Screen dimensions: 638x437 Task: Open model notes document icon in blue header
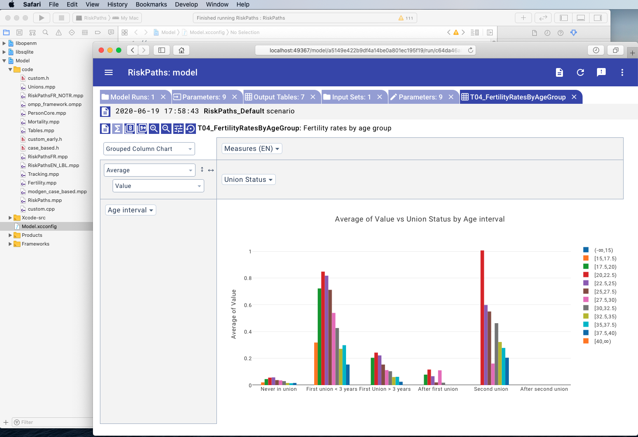click(x=559, y=72)
